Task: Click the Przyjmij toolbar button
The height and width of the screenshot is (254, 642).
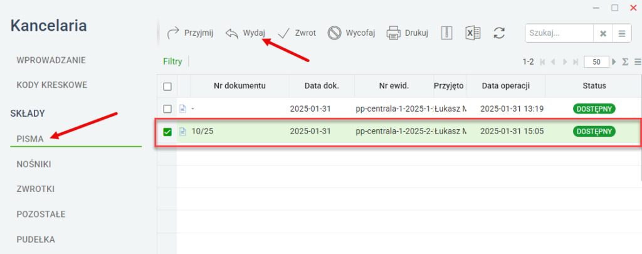Action: 190,33
